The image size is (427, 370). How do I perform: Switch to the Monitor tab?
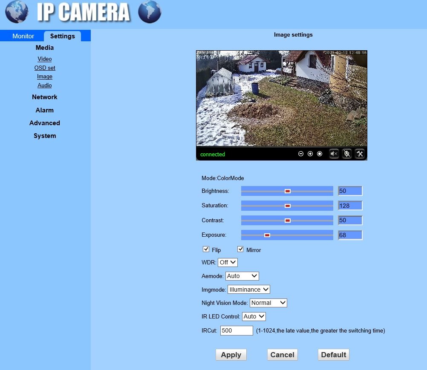(x=23, y=36)
